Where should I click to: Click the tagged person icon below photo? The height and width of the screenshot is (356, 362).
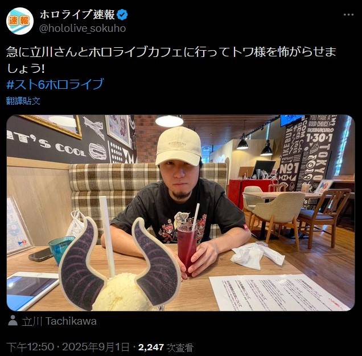pyautogui.click(x=13, y=321)
